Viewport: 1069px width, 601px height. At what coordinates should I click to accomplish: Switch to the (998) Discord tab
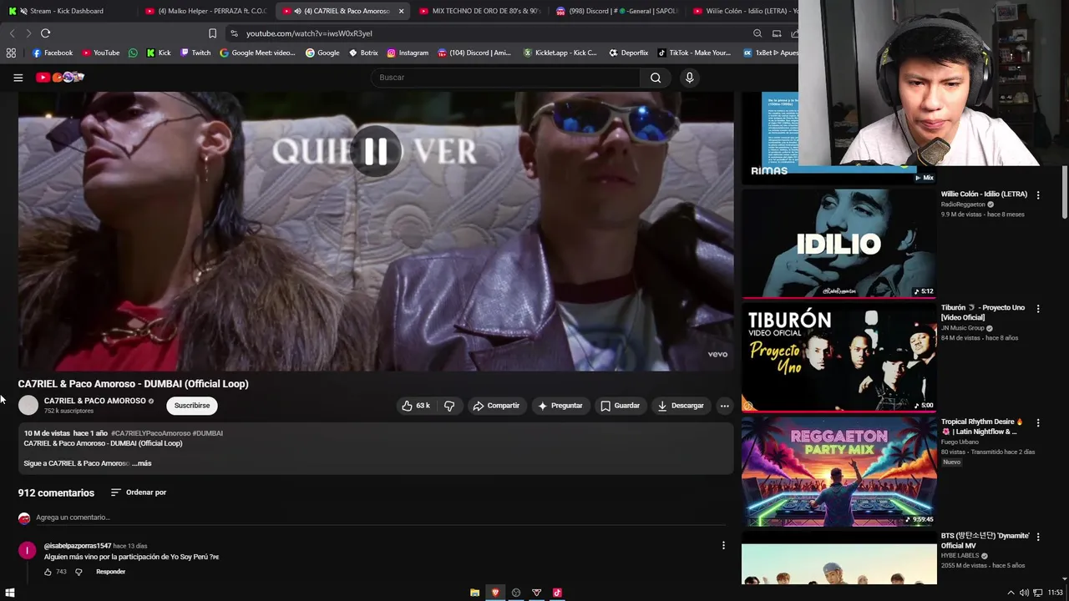pyautogui.click(x=617, y=11)
